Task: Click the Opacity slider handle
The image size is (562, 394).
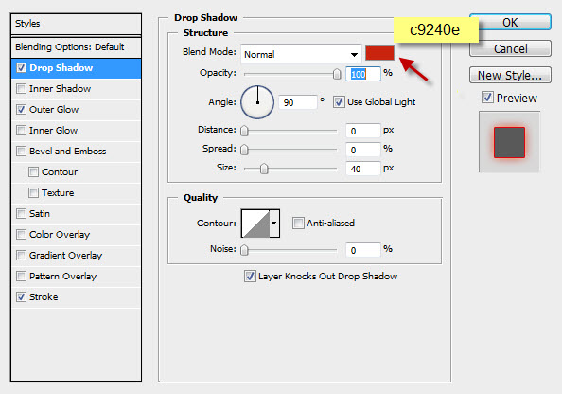Action: [x=337, y=74]
